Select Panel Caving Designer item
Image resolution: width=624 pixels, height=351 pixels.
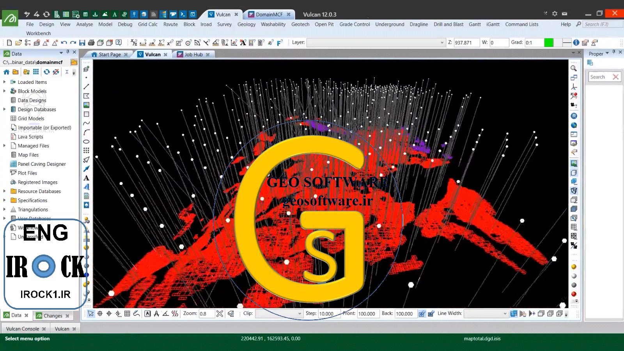click(x=42, y=164)
